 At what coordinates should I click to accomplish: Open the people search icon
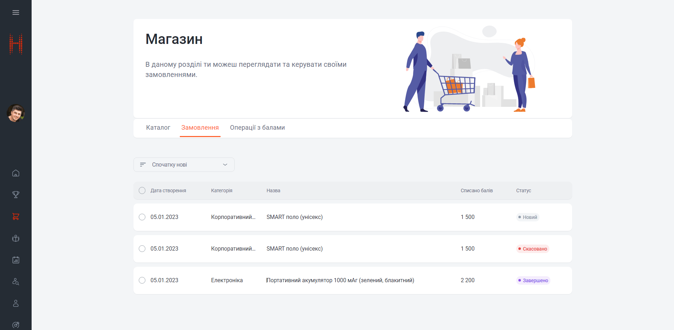(x=16, y=282)
